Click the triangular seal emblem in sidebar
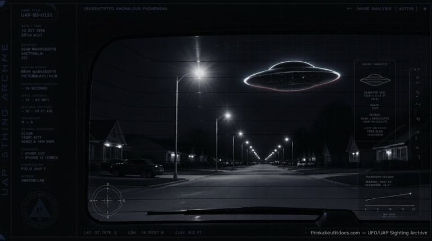 click(x=40, y=210)
